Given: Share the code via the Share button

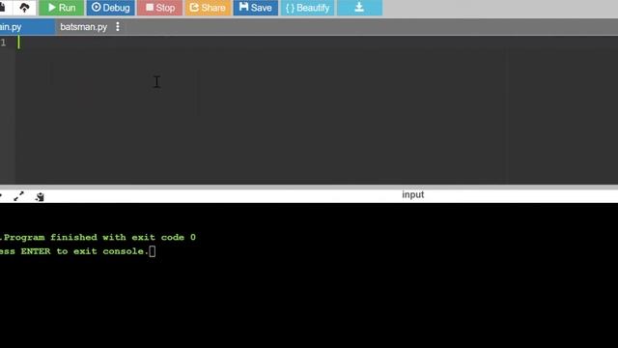Looking at the screenshot, I should point(208,8).
